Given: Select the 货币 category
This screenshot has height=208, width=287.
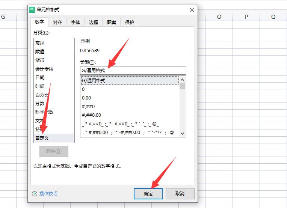Looking at the screenshot, I should pyautogui.click(x=40, y=60).
